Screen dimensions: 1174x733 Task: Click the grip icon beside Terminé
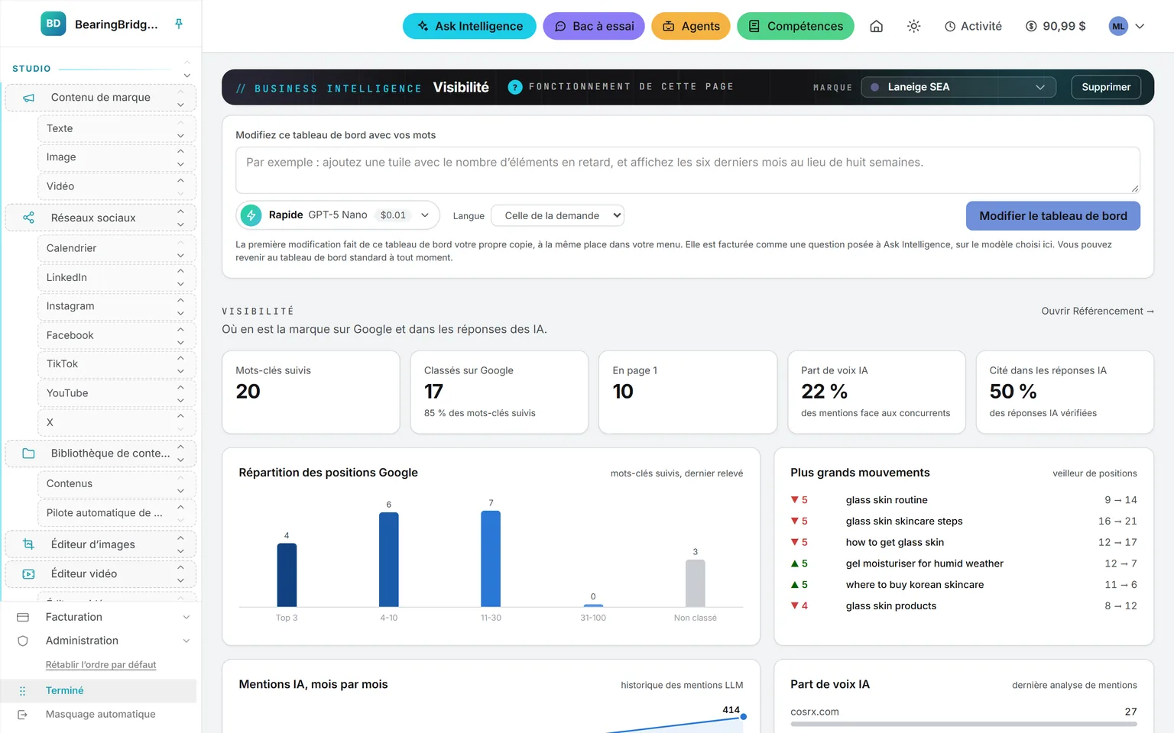(x=23, y=691)
